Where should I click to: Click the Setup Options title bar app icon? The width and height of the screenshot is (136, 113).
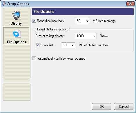pyautogui.click(x=4, y=3)
